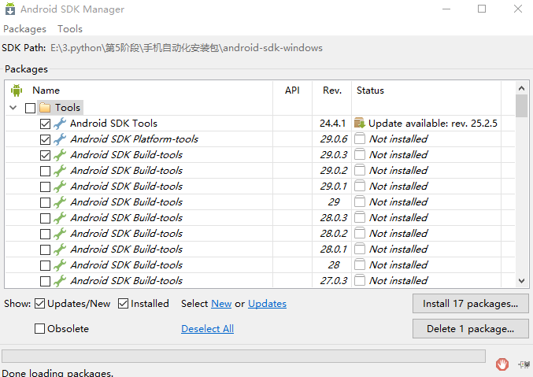This screenshot has width=533, height=377.
Task: Click the wrench icon beside Android SDK Tools
Action: 60,124
